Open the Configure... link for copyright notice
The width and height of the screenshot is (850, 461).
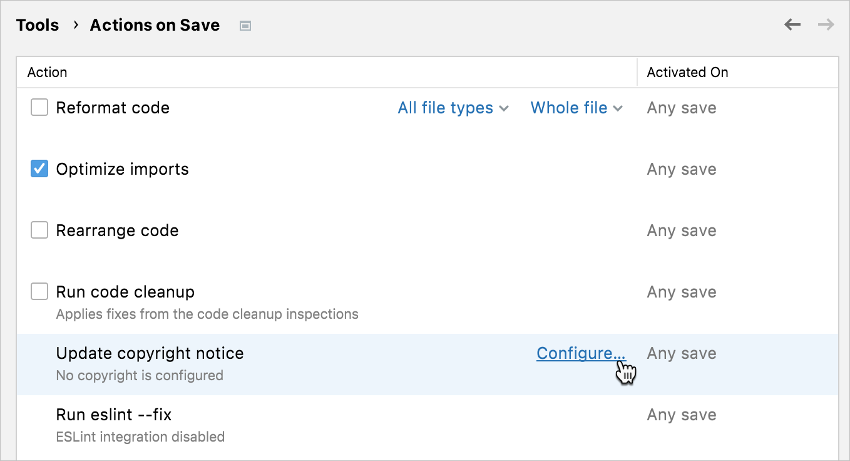581,353
